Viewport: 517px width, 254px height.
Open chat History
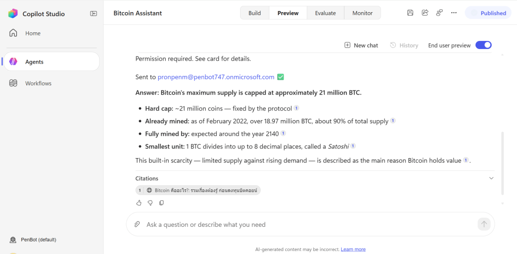coord(404,45)
